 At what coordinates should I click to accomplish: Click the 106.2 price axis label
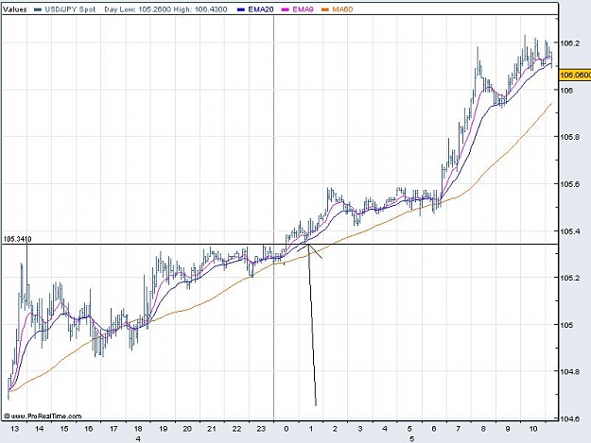[570, 43]
